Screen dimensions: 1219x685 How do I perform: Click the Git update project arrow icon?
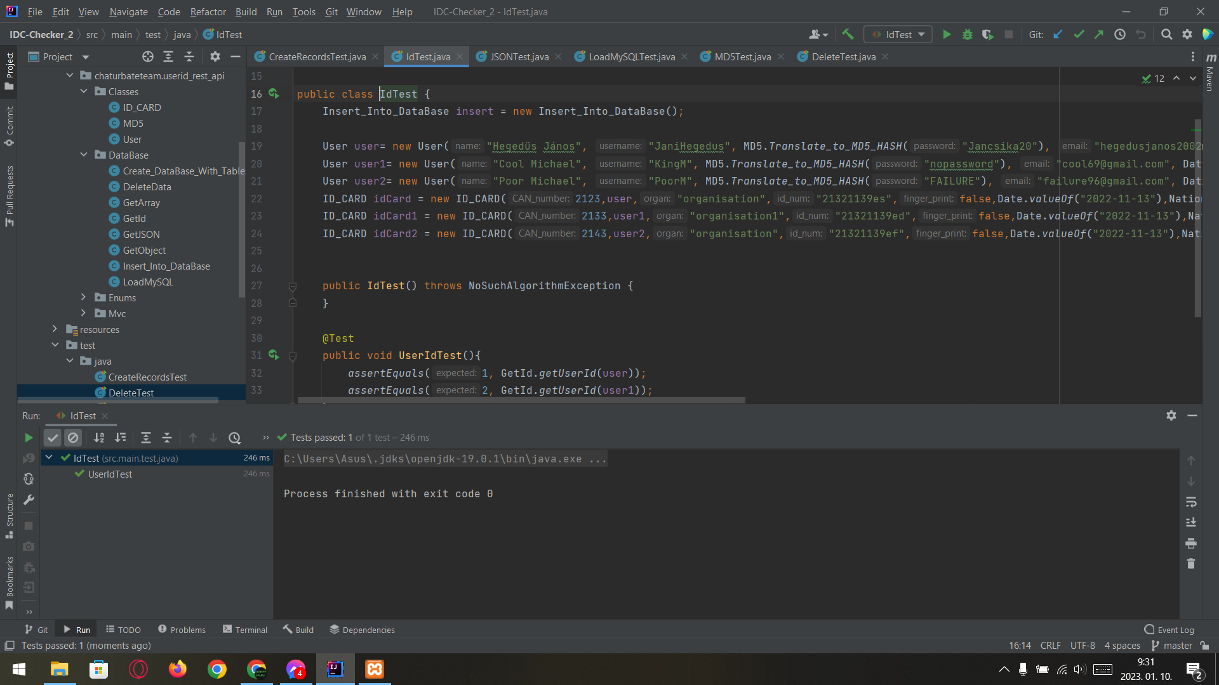(x=1058, y=35)
